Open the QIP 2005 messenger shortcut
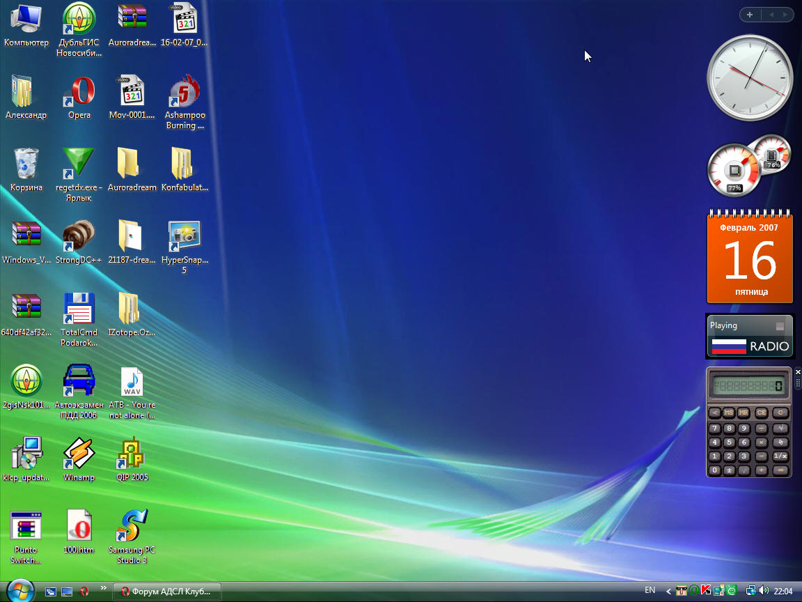 (132, 454)
